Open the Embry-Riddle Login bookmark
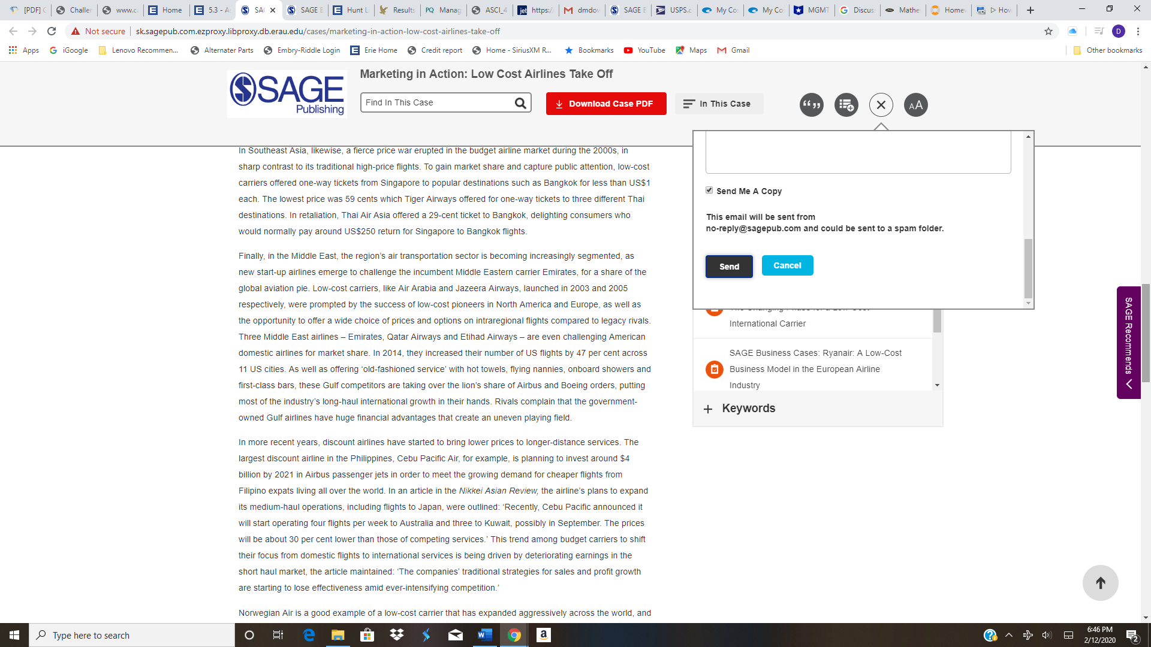The width and height of the screenshot is (1151, 647). pyautogui.click(x=302, y=50)
